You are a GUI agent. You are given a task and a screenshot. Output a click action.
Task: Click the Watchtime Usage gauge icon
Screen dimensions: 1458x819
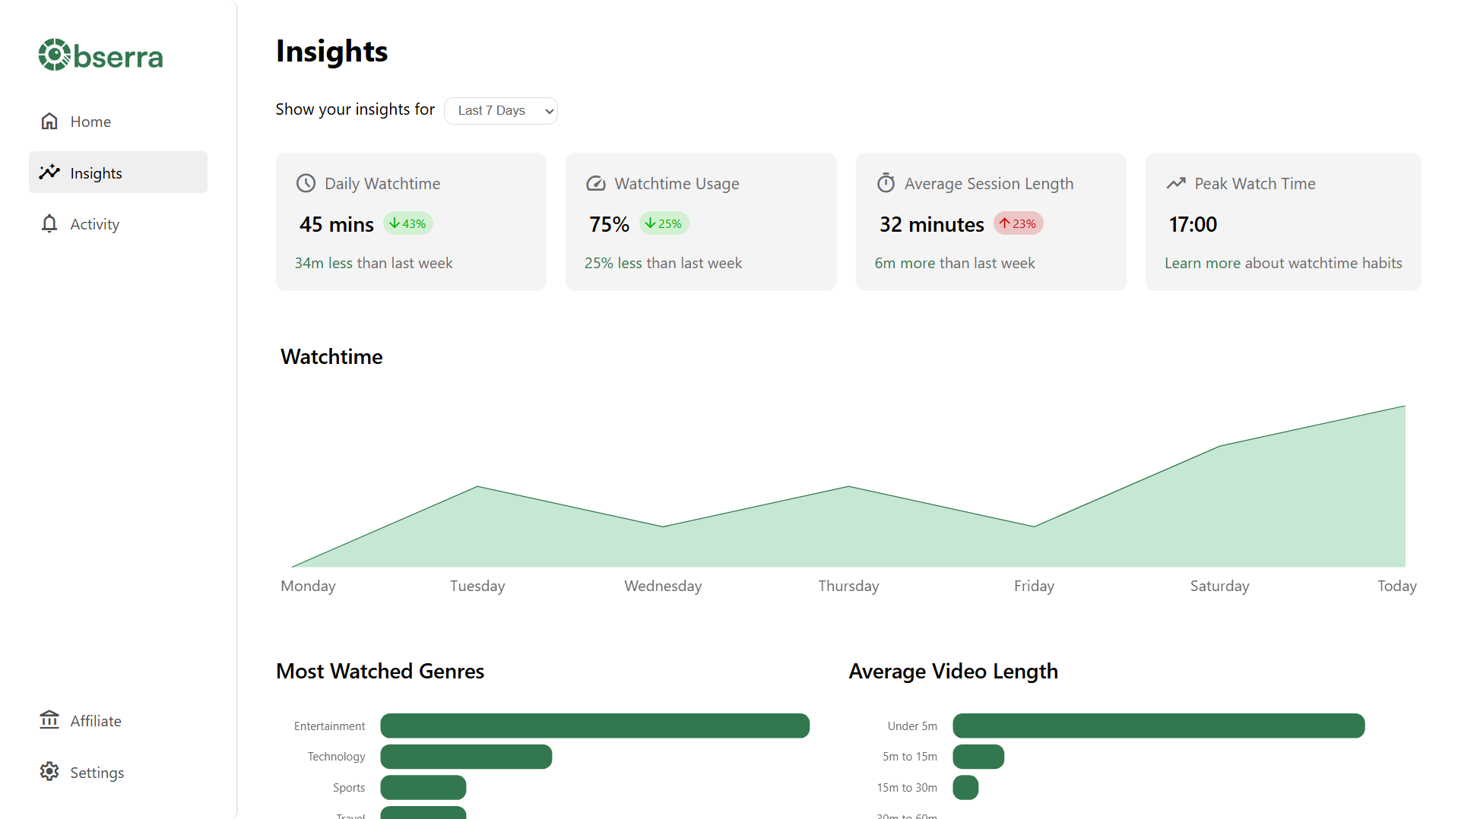[x=596, y=183]
